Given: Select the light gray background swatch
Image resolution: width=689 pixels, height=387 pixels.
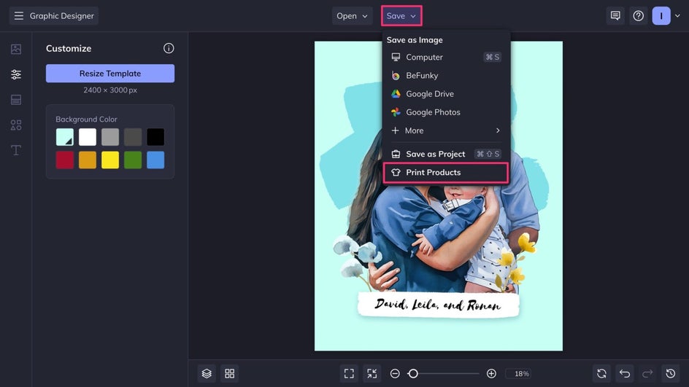Looking at the screenshot, I should [x=110, y=137].
